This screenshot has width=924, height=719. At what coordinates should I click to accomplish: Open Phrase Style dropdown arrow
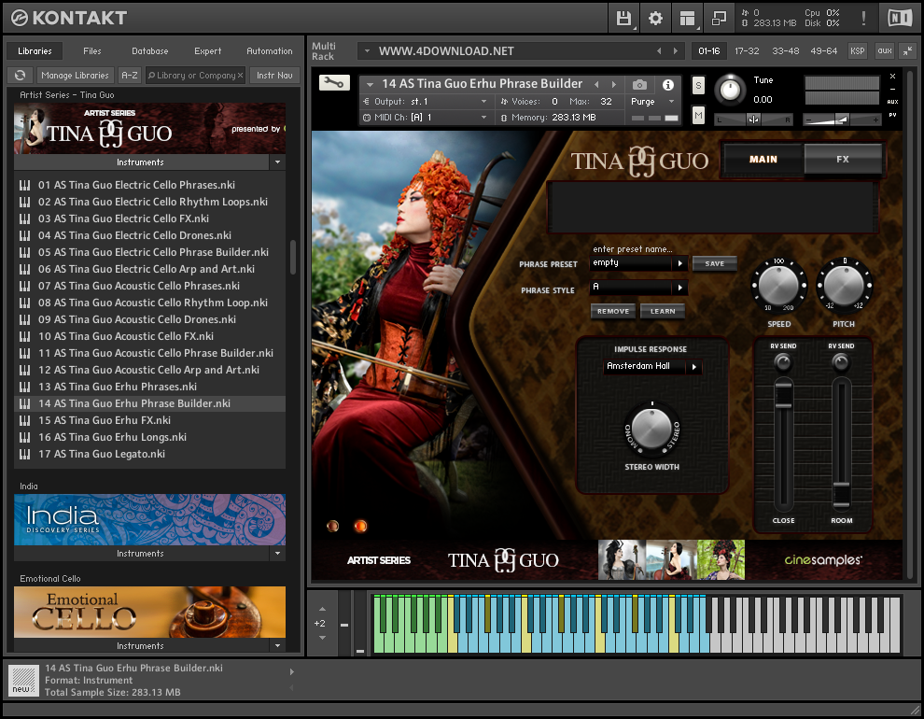tap(680, 288)
